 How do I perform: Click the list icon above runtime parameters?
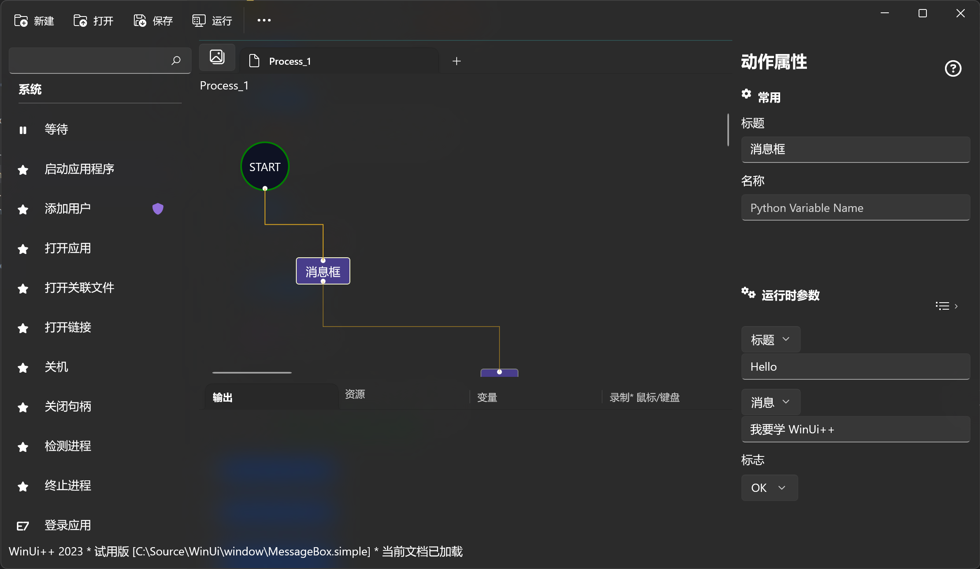[x=942, y=306]
